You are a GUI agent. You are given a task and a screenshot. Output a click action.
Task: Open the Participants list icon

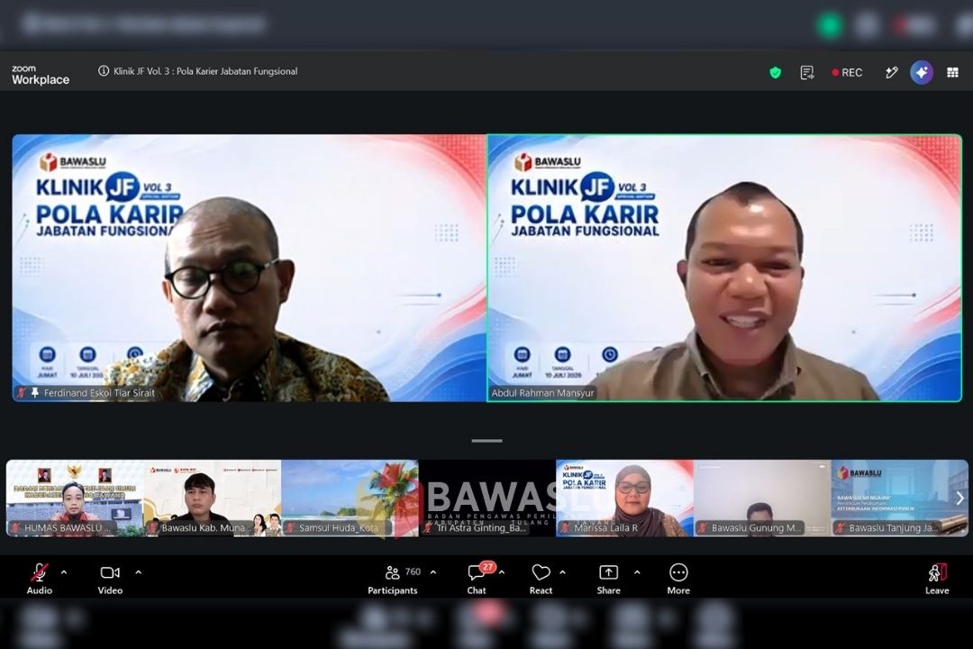click(392, 572)
